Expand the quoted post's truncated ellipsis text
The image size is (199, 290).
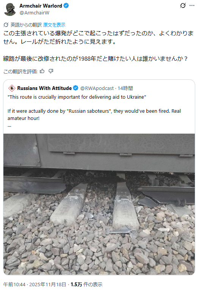click(9, 126)
